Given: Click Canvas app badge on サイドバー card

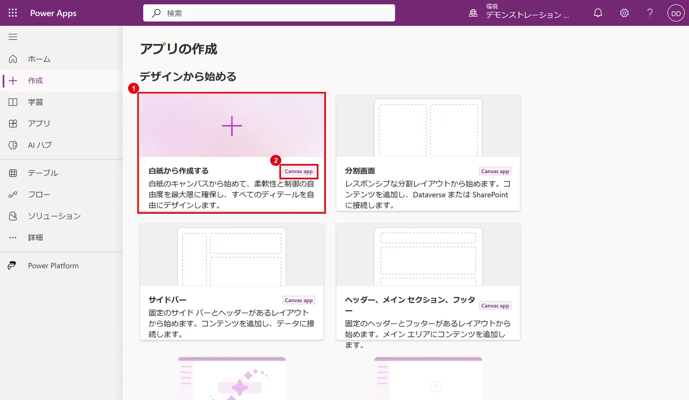Looking at the screenshot, I should [x=299, y=300].
